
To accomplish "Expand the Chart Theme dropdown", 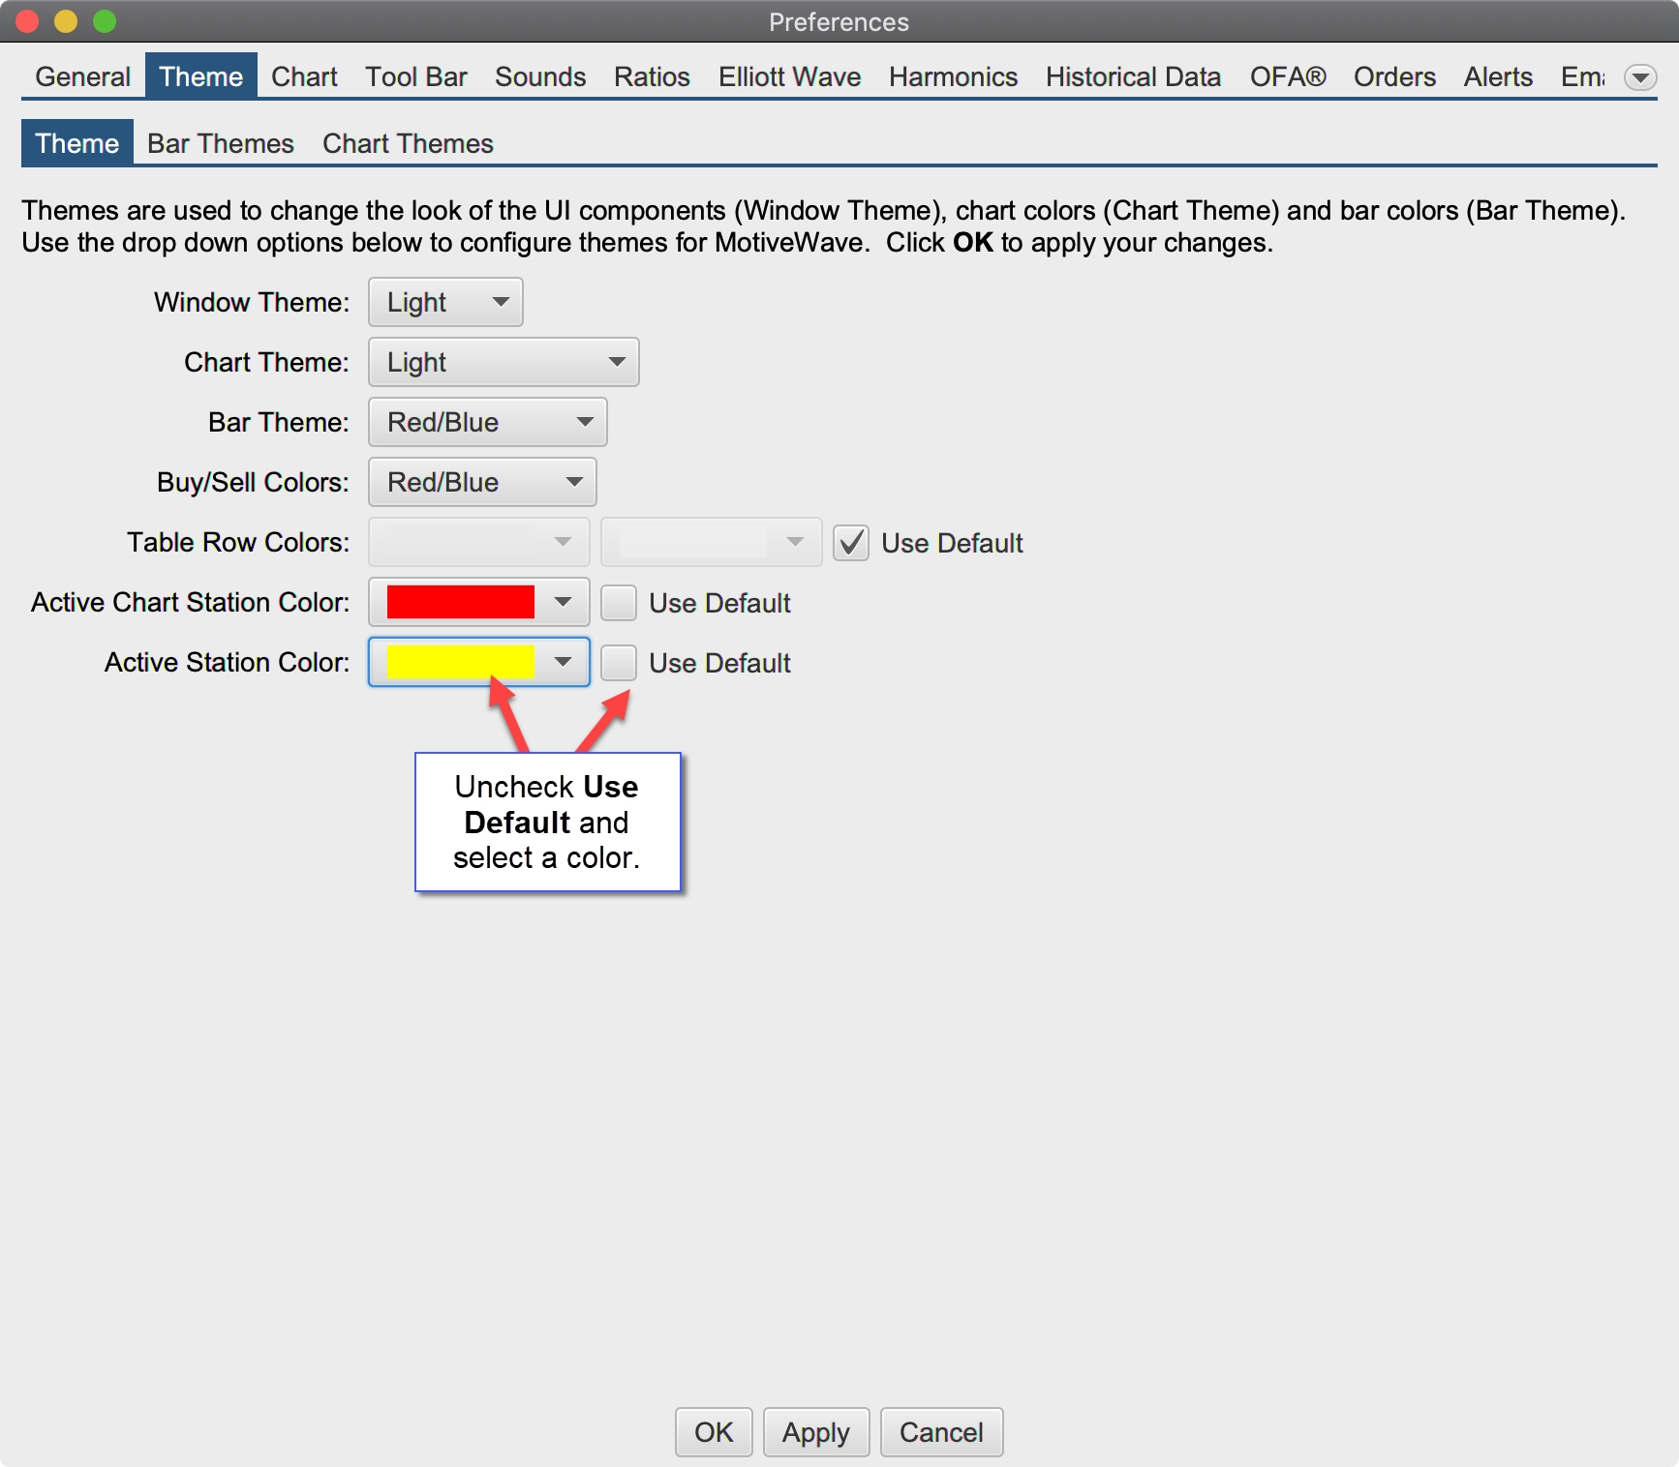I will tap(504, 363).
